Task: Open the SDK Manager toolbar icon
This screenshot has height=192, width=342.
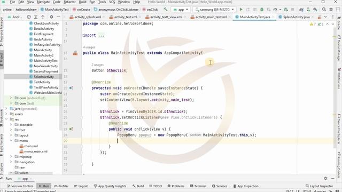Action: tap(315, 10)
